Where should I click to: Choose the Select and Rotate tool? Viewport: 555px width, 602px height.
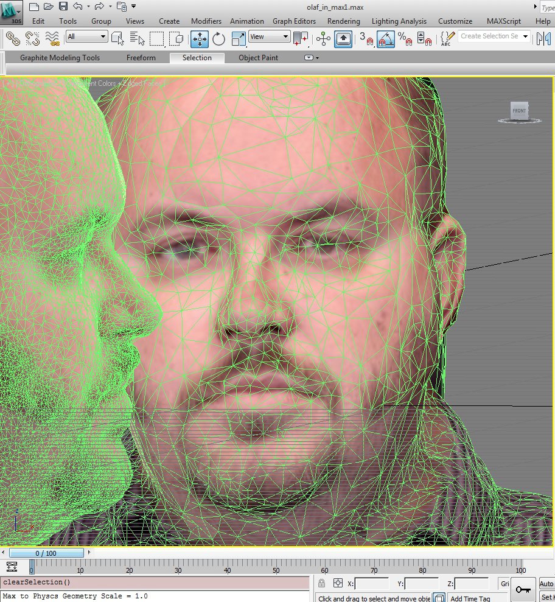point(218,39)
